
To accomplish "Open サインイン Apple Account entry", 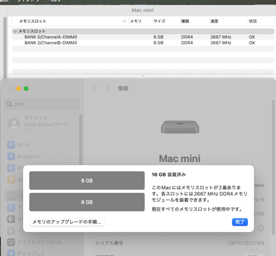I will [x=42, y=124].
